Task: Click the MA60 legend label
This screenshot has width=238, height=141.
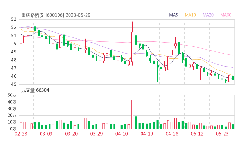Action: (226, 15)
